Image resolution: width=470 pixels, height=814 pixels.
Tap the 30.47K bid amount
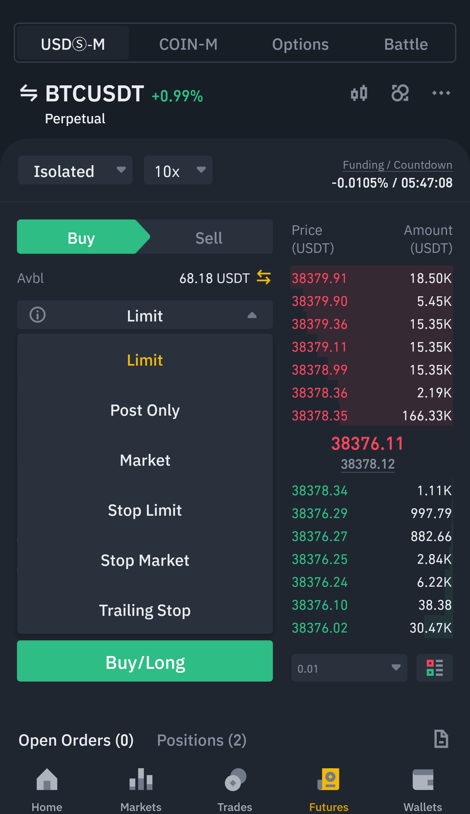[431, 628]
